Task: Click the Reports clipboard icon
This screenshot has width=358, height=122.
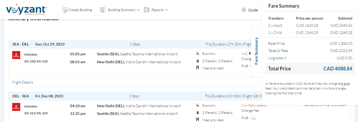Action: pos(147,10)
